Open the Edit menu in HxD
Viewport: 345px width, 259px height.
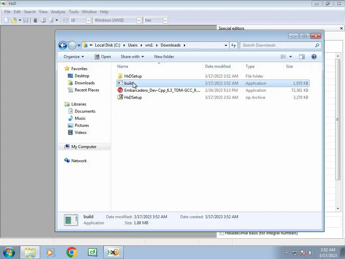click(17, 12)
